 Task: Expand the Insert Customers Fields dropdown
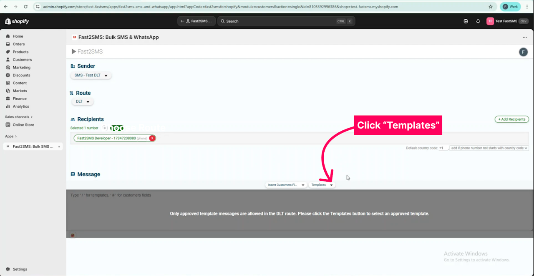286,185
